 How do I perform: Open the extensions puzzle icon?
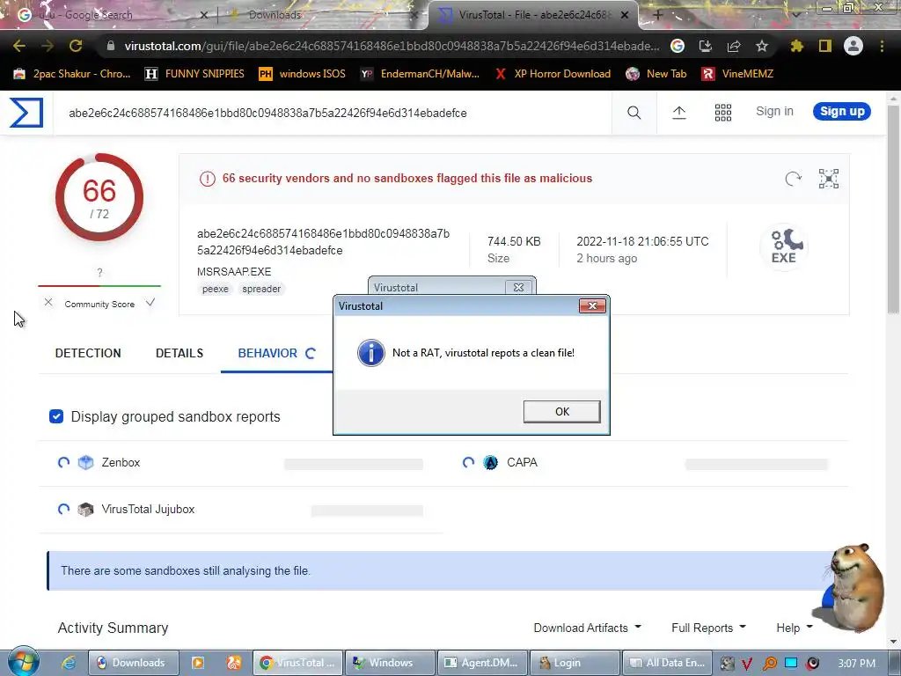797,46
